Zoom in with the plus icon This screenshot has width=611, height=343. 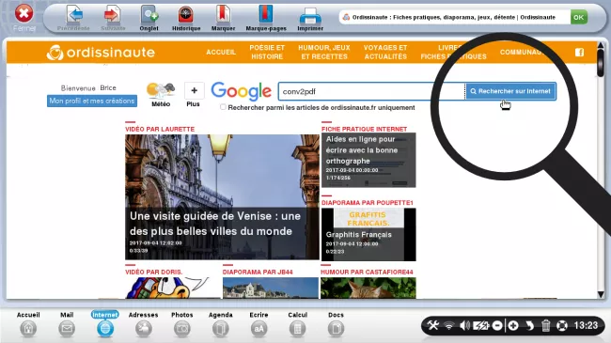tap(513, 325)
